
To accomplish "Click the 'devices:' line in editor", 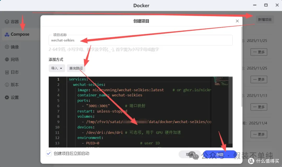I will click(86, 127).
